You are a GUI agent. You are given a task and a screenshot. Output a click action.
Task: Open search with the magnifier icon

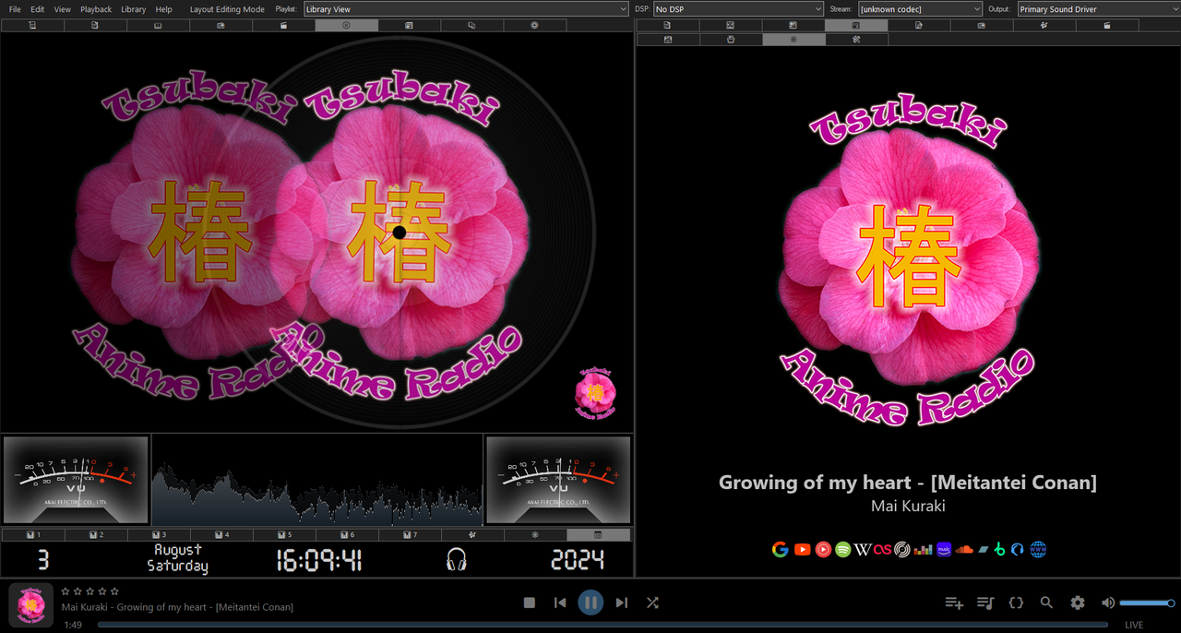point(1046,603)
